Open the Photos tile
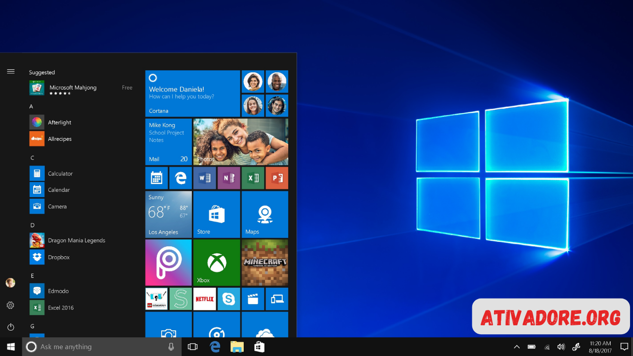 (241, 142)
